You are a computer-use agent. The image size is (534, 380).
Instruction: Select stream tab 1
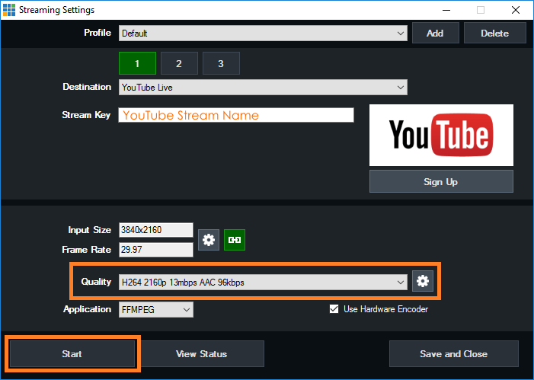[x=138, y=63]
